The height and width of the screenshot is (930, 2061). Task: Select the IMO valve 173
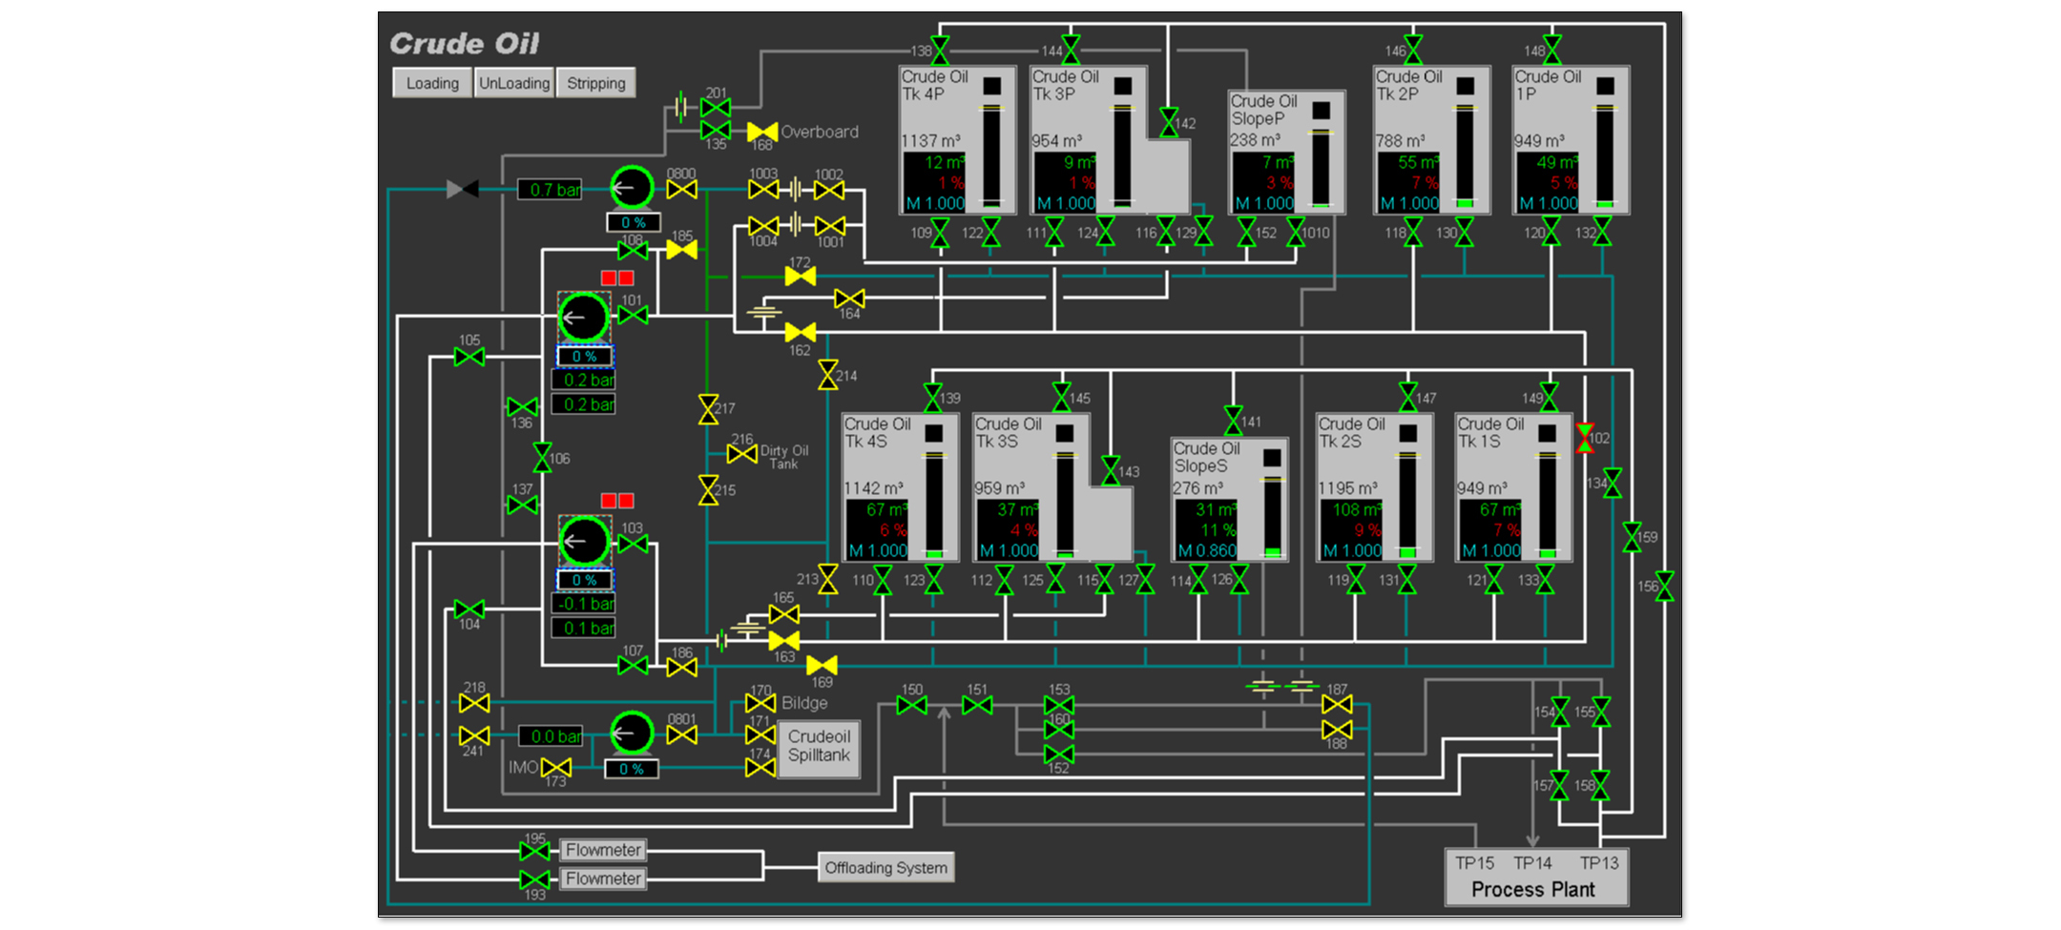tap(556, 767)
